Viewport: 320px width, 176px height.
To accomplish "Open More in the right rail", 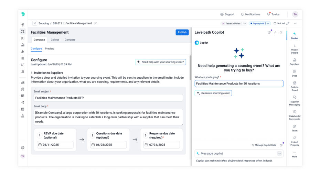I will click(295, 154).
